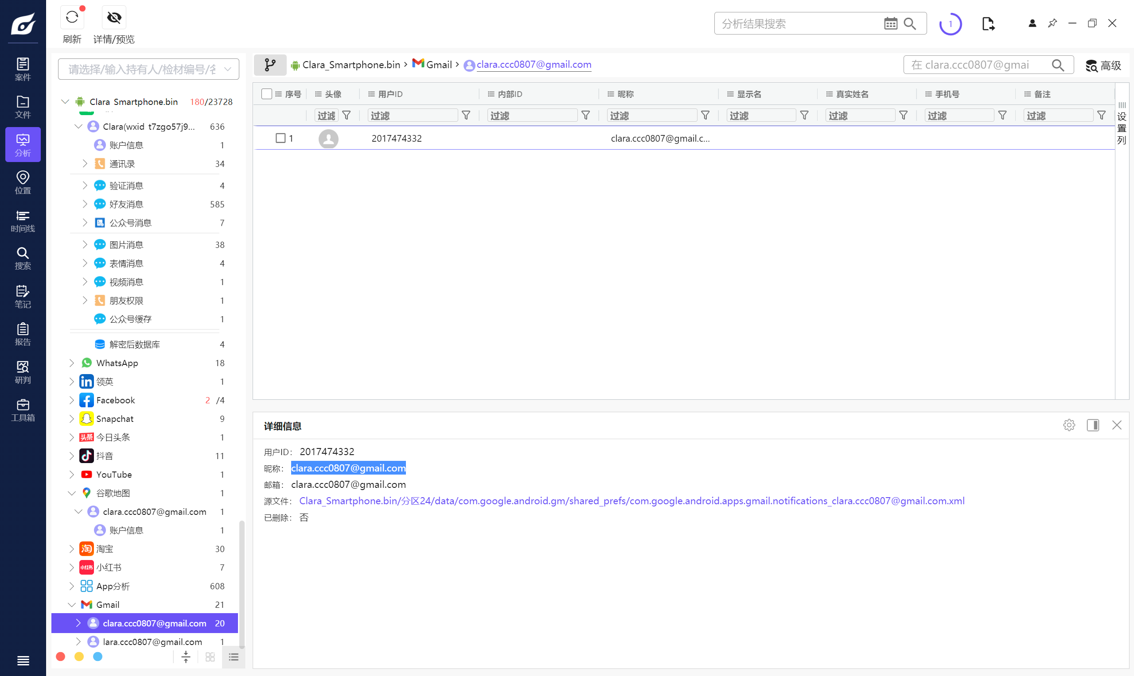Open the 工具箱 toolbox in the sidebar

(23, 409)
